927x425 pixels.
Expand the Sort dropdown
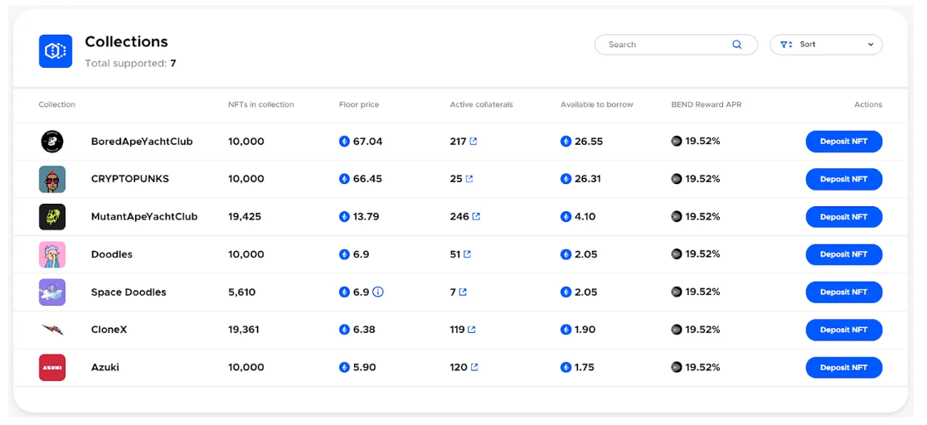click(x=826, y=45)
